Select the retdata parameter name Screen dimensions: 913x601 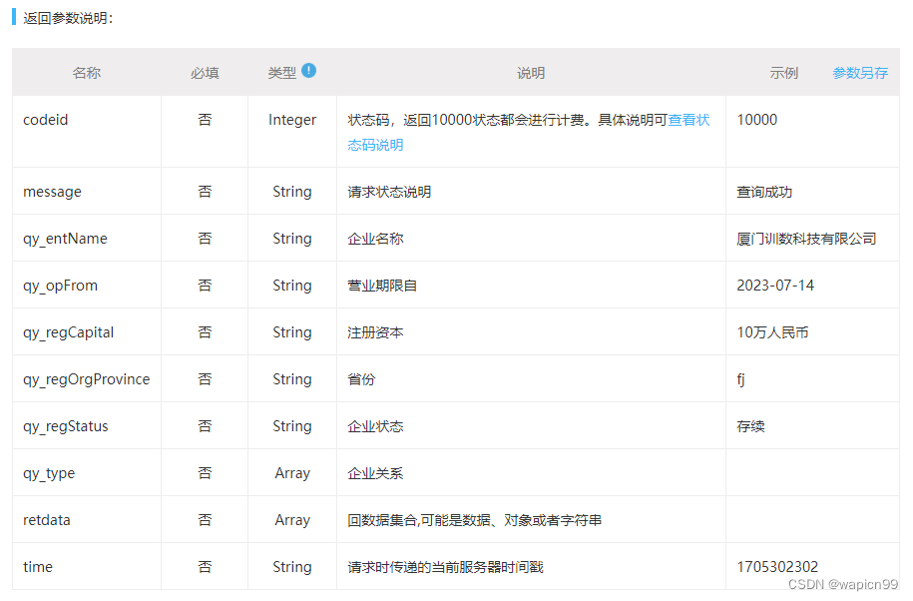coord(47,520)
